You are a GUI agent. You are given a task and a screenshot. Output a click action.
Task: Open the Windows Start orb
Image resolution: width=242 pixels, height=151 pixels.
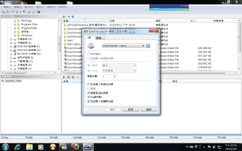point(6,147)
